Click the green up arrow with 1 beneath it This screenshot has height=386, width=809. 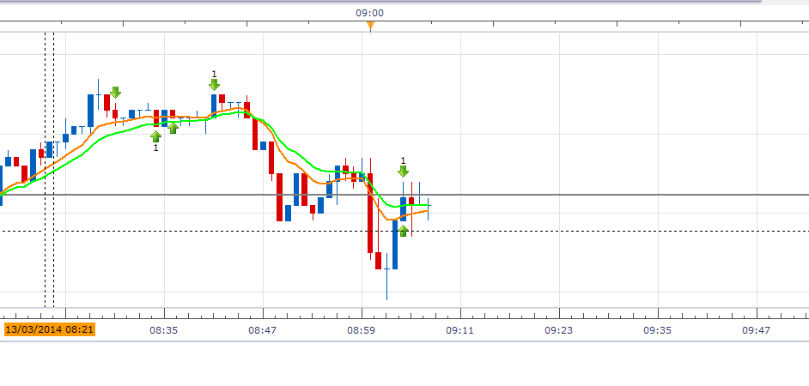coord(155,136)
